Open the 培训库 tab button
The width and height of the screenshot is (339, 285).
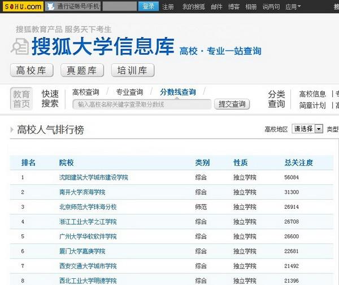pos(132,71)
